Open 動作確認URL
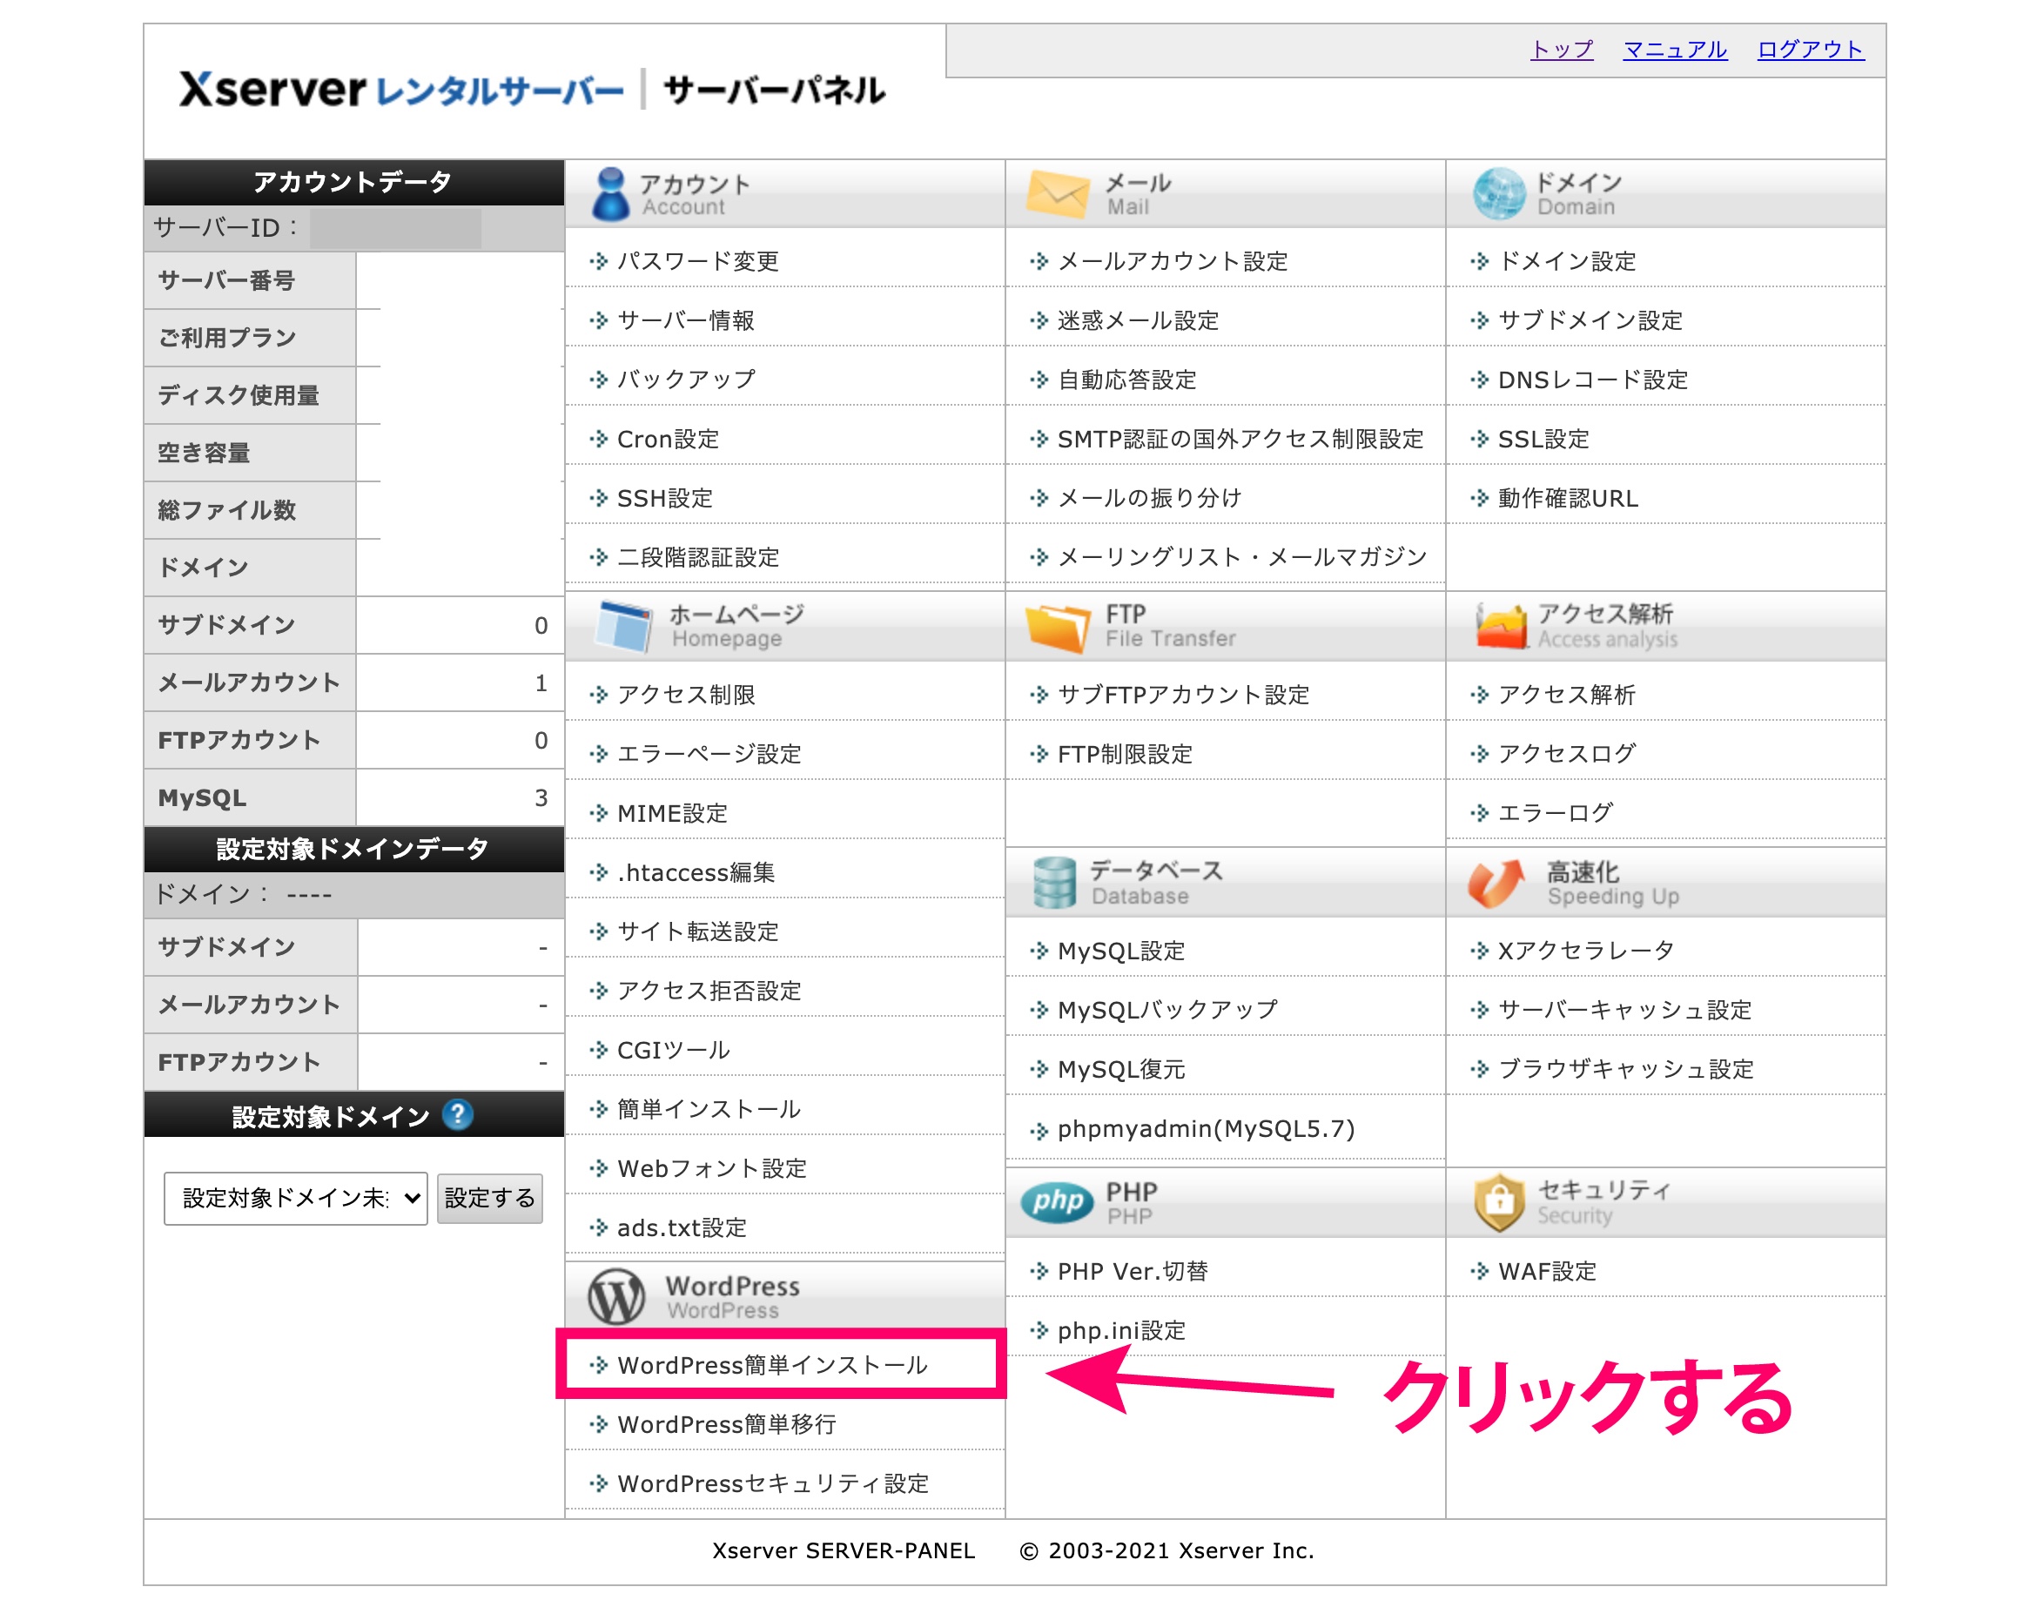This screenshot has width=2037, height=1607. 1568,498
